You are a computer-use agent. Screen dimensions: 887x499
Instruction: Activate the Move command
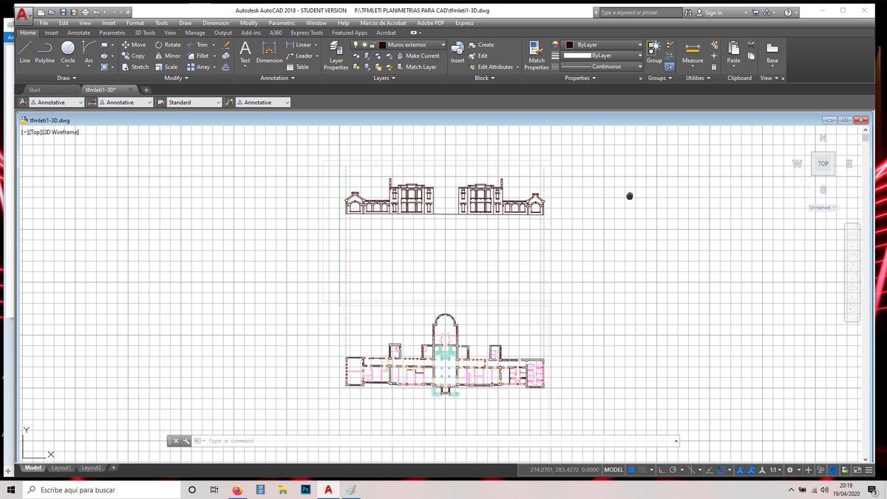click(x=134, y=44)
